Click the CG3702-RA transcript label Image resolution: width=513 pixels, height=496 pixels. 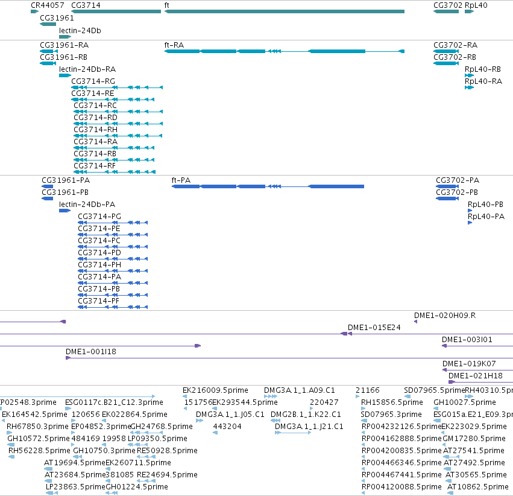(455, 45)
